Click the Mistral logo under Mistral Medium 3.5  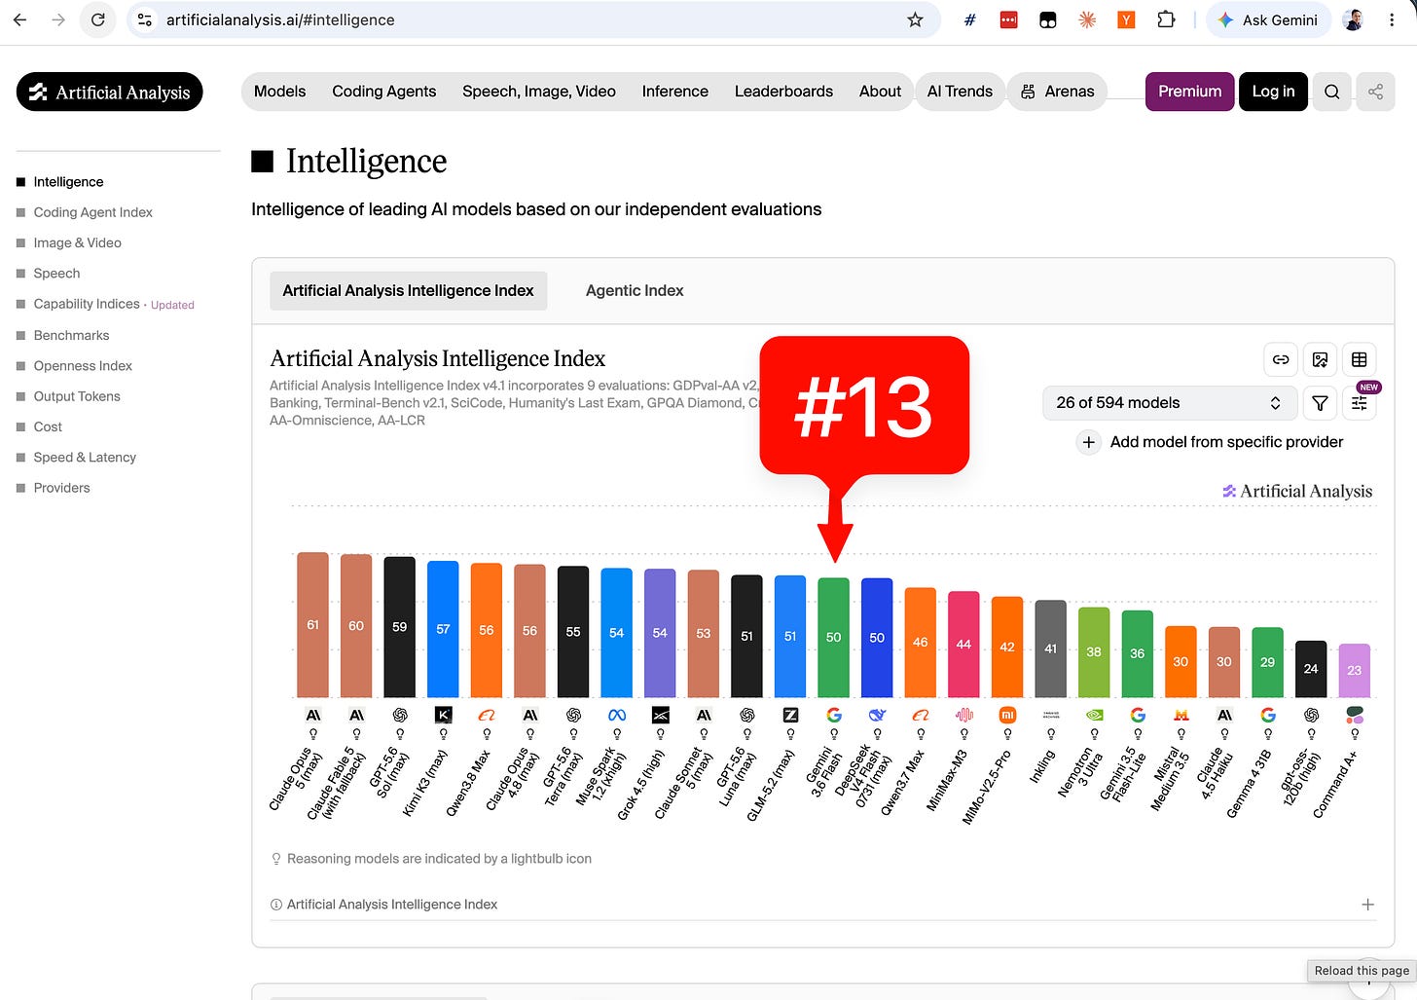point(1181,715)
